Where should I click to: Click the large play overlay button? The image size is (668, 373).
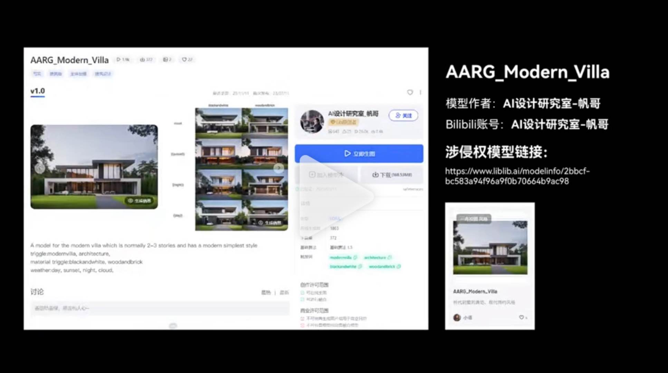click(336, 196)
